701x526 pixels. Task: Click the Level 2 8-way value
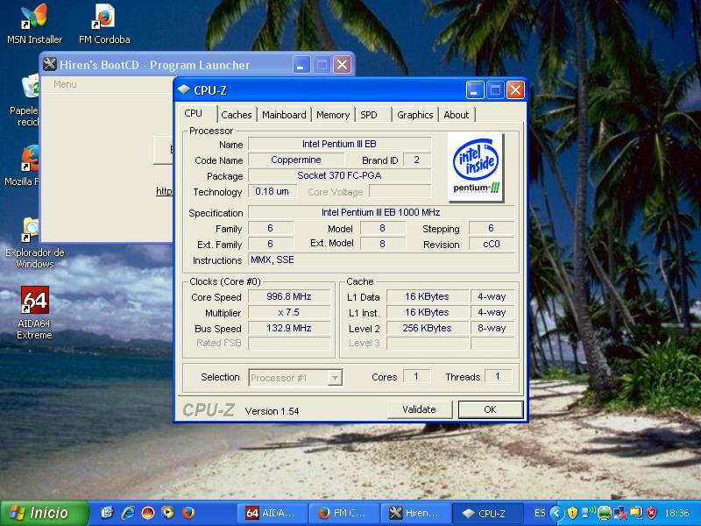coord(492,328)
